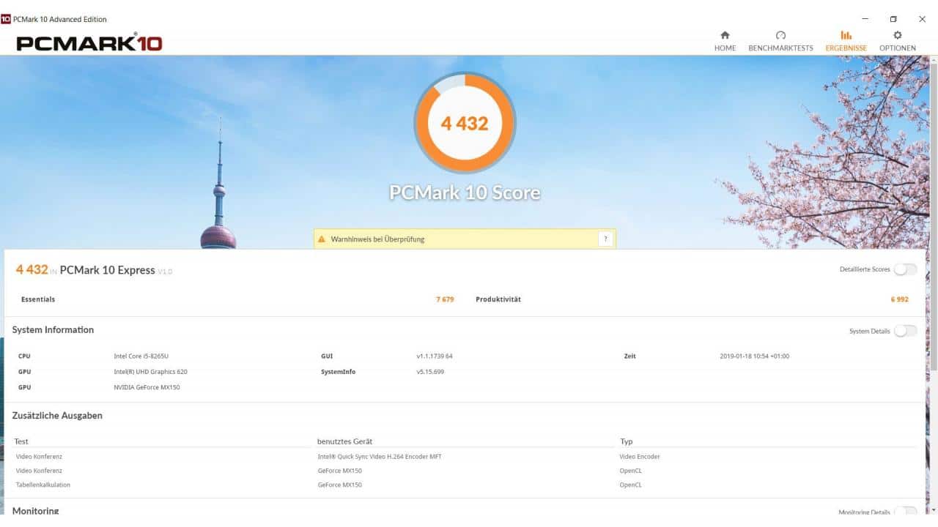The image size is (938, 527).
Task: Open Optionen via the gear icon
Action: (x=897, y=34)
